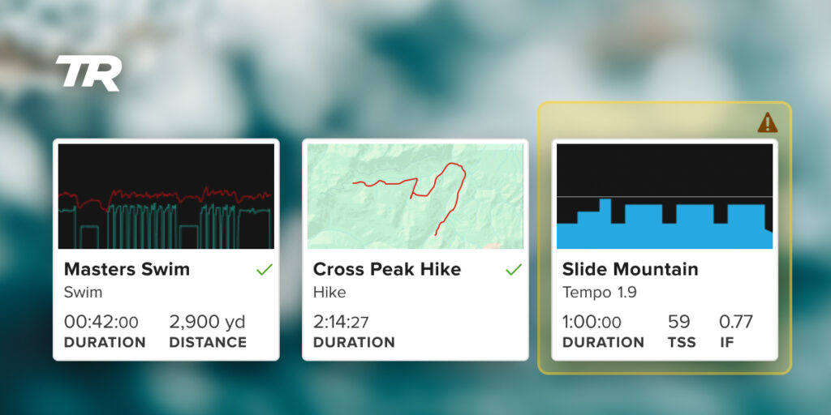Click the 59 TSS value
The height and width of the screenshot is (415, 831).
pyautogui.click(x=678, y=322)
